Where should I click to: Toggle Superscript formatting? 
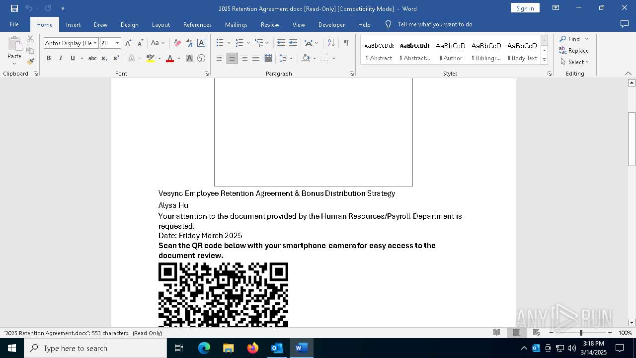[116, 58]
